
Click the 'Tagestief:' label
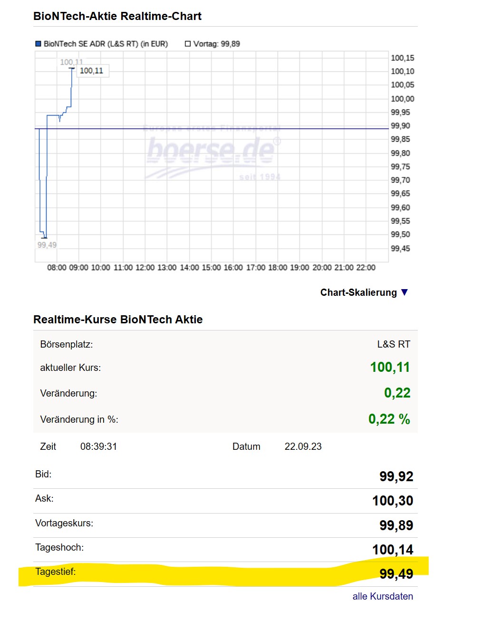coord(56,572)
